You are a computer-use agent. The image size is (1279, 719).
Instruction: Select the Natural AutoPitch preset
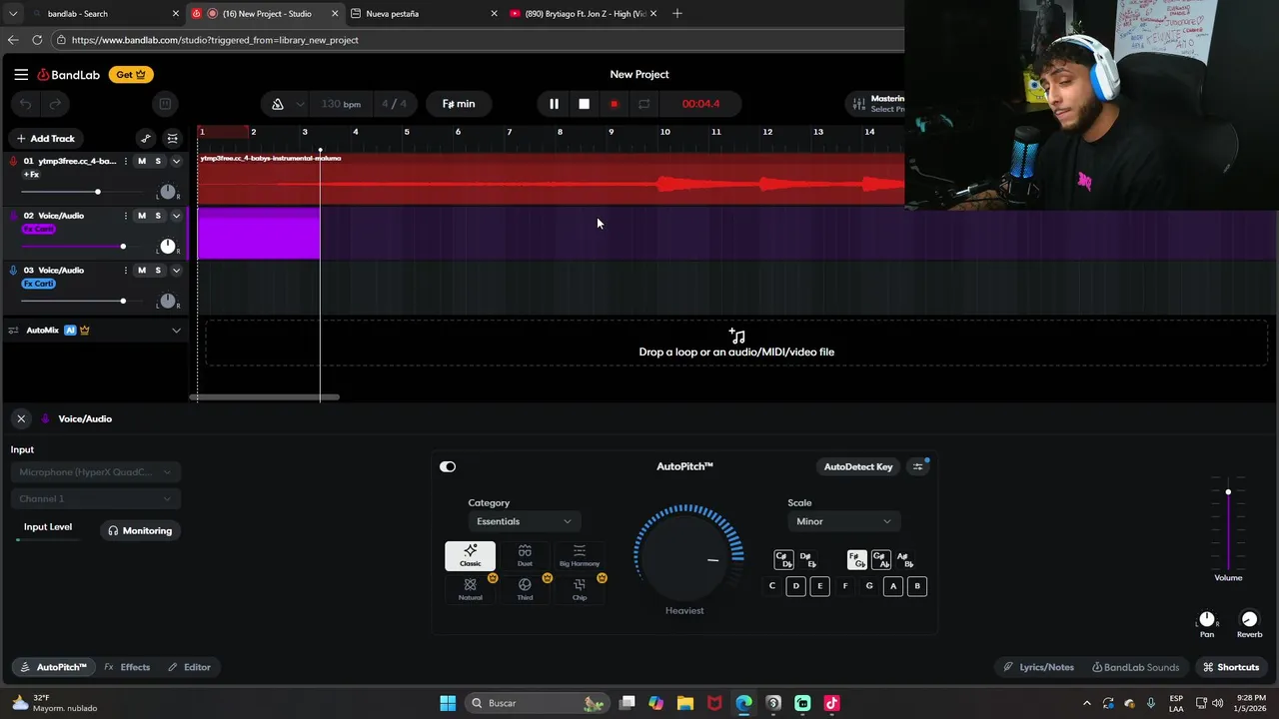point(470,589)
